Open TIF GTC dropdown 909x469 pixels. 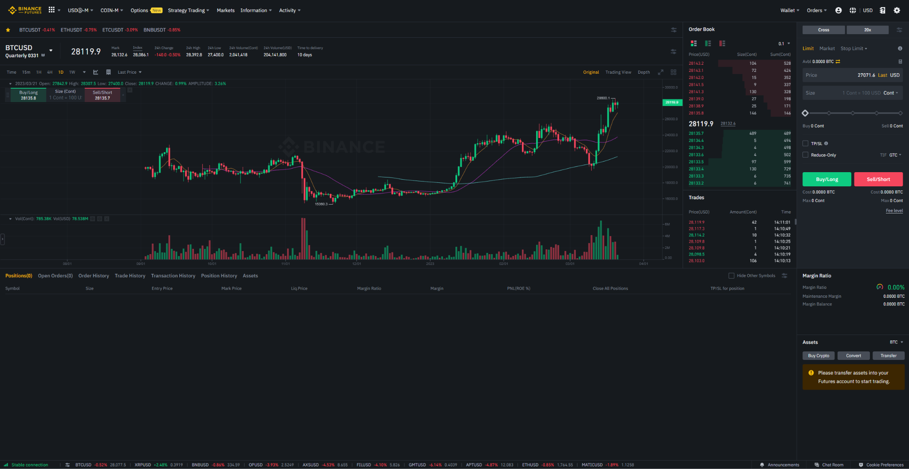pos(895,155)
